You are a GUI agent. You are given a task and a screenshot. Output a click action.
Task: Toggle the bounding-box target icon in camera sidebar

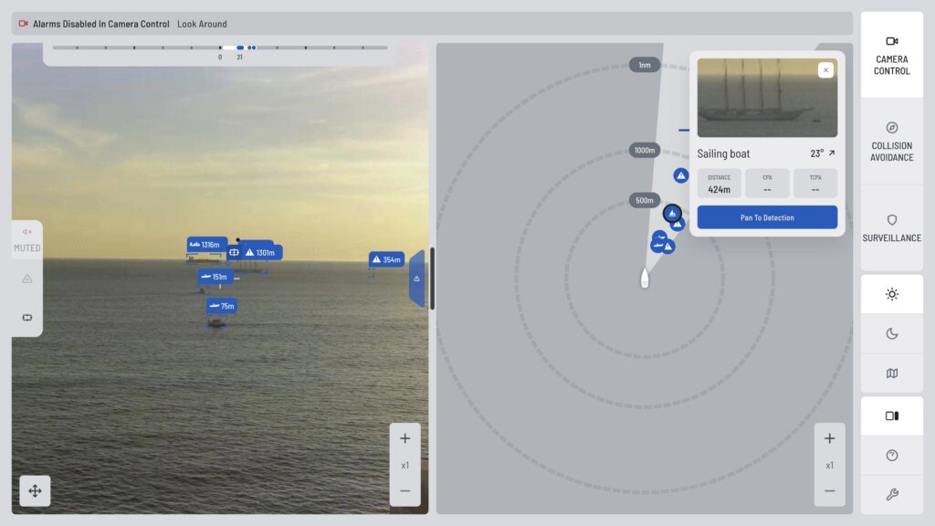click(x=26, y=317)
